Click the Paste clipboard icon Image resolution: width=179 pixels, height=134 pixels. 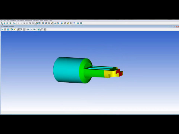click(30, 23)
